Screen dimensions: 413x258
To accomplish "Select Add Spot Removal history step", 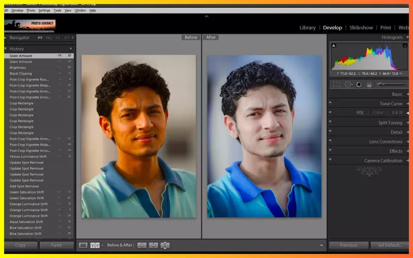I will pos(39,186).
